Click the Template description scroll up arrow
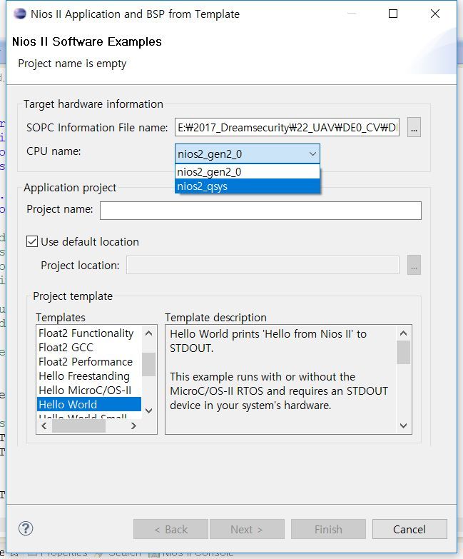The image size is (463, 559). [403, 333]
